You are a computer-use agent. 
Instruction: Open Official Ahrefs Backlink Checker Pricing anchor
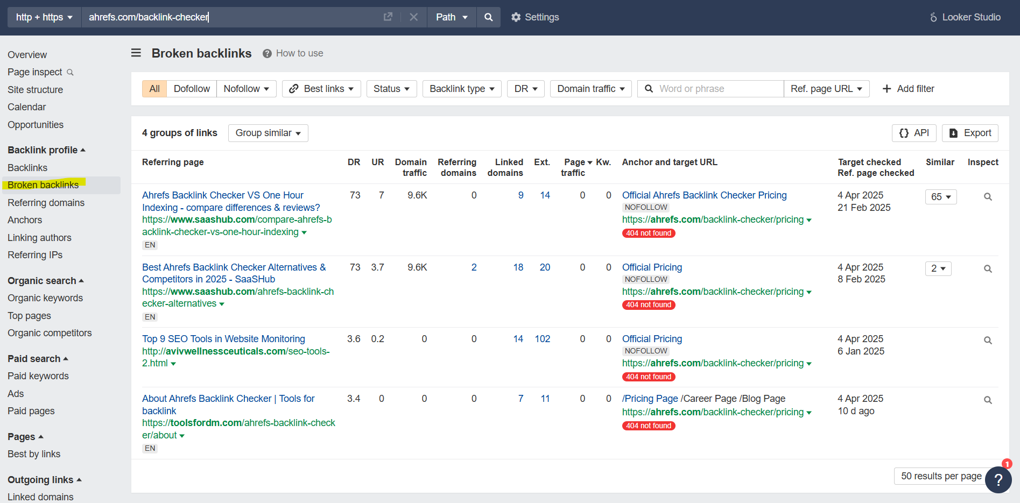(x=704, y=195)
